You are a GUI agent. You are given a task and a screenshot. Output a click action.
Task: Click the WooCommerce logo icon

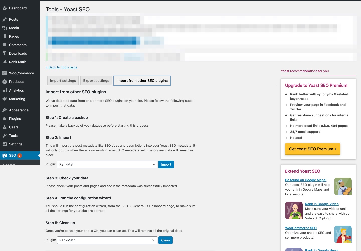coord(4,73)
